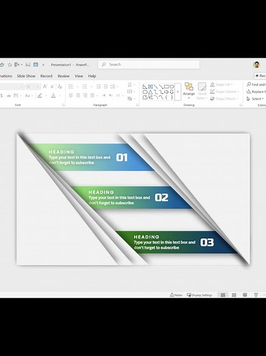Expand Customize Quick Access Toolbar arrow
Image resolution: width=266 pixels, height=356 pixels.
43,65
